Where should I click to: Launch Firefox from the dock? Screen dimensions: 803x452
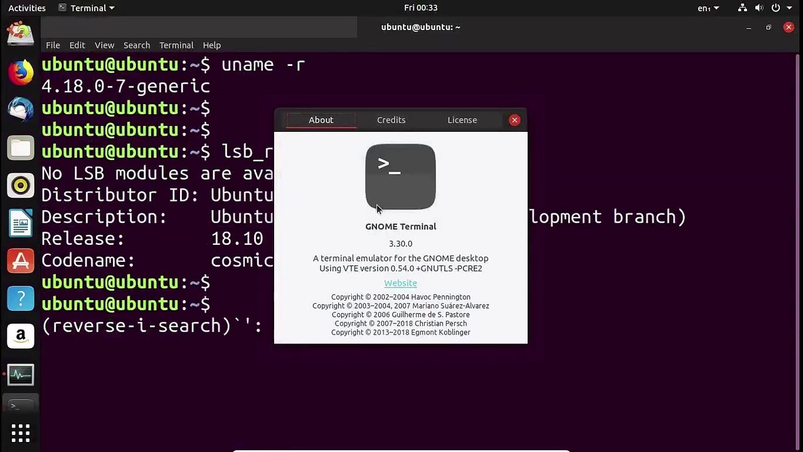(20, 72)
